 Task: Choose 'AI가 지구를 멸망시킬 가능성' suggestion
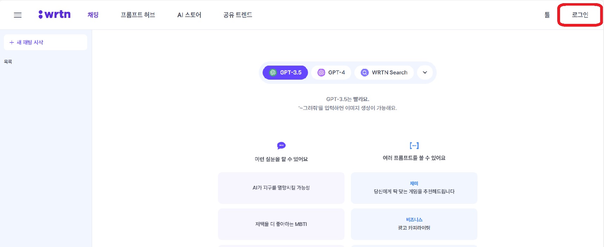[x=281, y=188]
